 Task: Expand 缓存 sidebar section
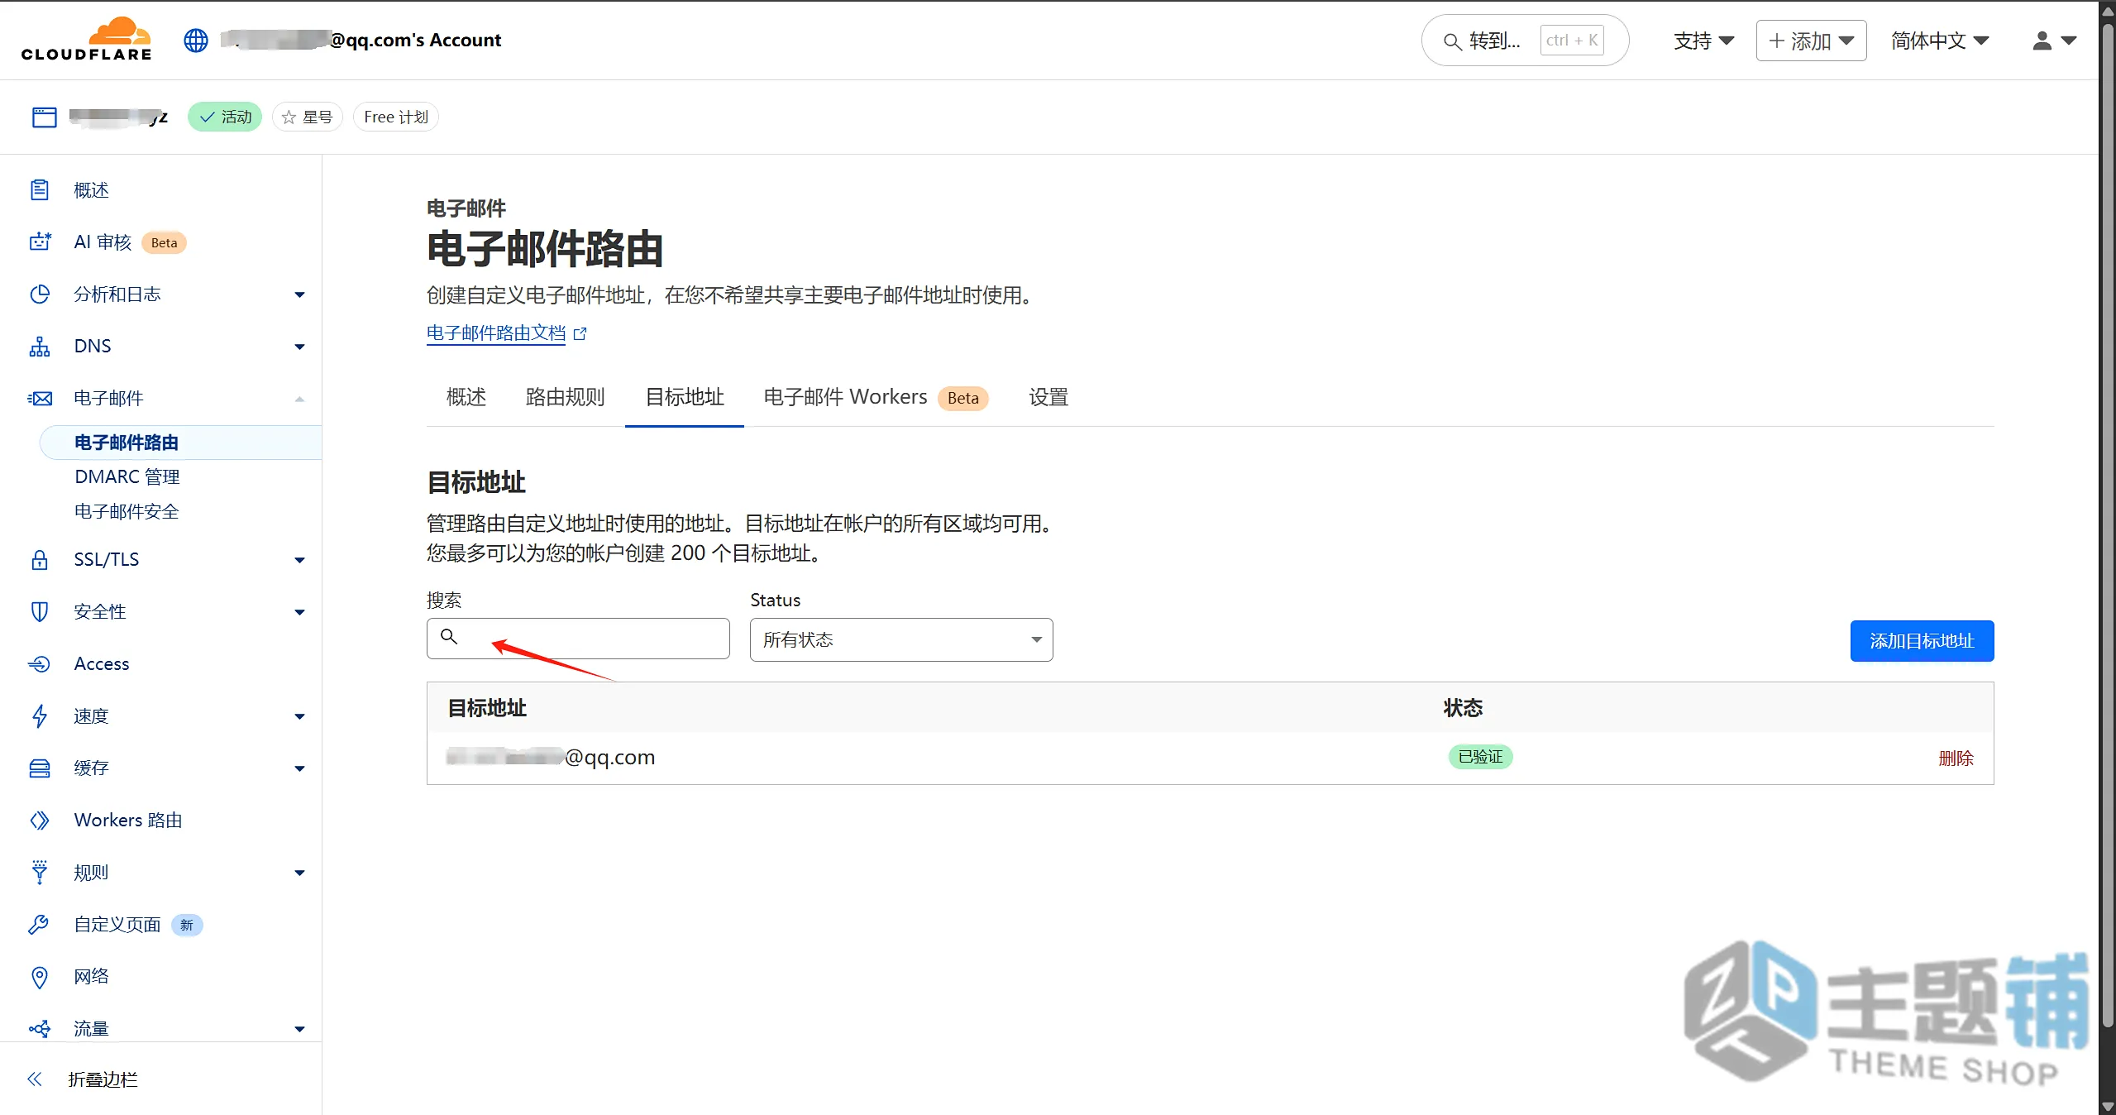click(300, 769)
